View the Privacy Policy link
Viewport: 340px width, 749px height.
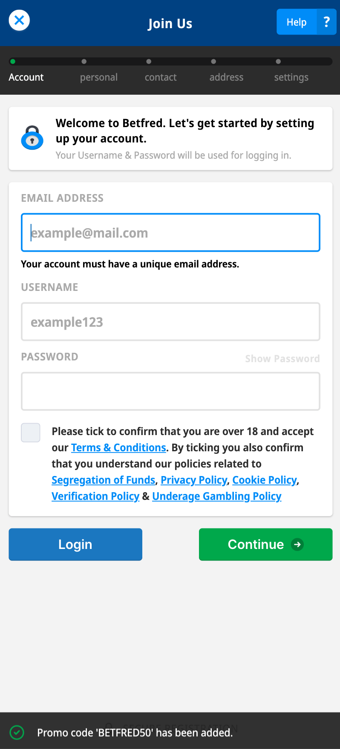193,480
